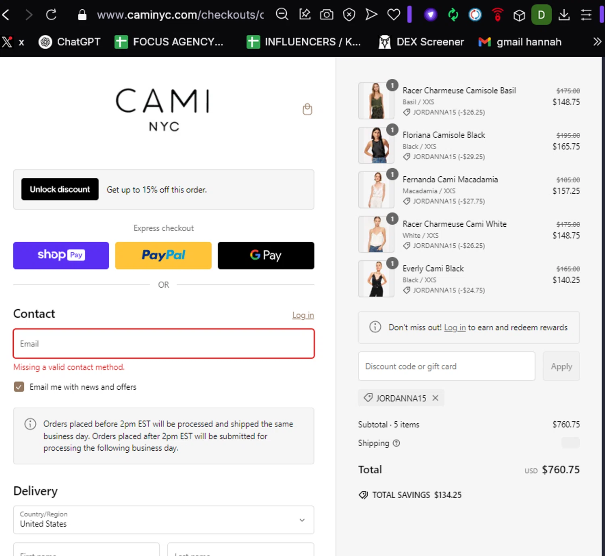Go back with the browser back arrow

coord(6,15)
